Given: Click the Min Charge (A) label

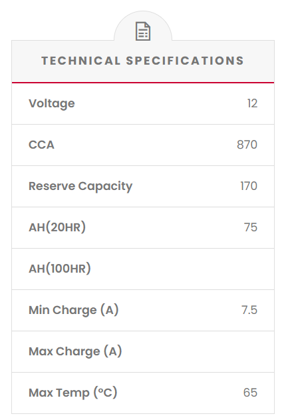Looking at the screenshot, I should coord(74,310).
